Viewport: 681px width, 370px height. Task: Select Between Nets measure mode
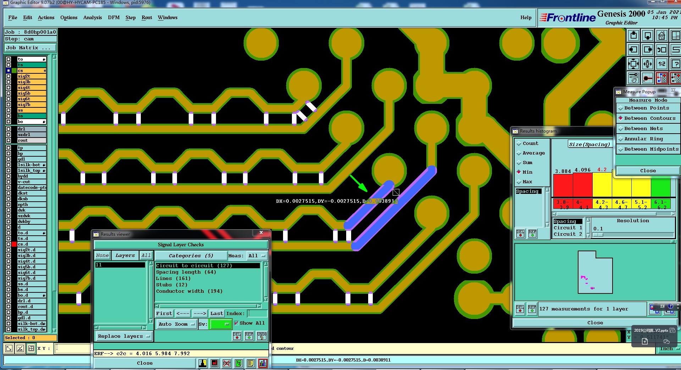[x=648, y=129]
